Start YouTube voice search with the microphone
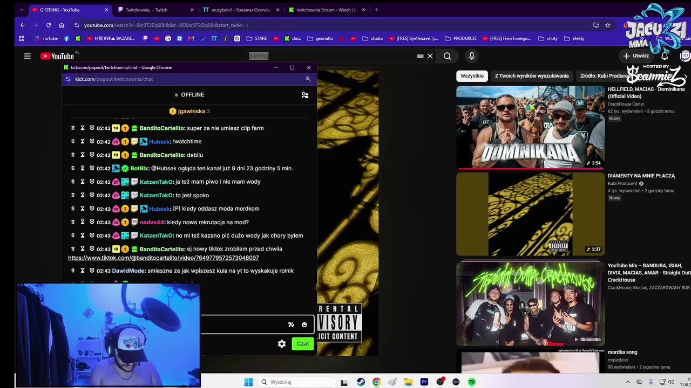 coord(471,56)
